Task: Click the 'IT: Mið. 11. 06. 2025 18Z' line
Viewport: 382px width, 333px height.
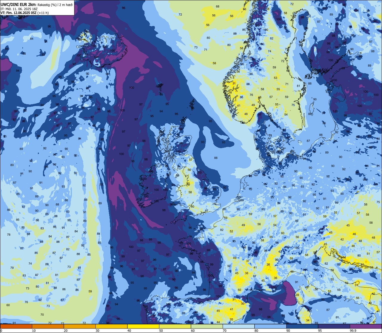Action: (19, 9)
